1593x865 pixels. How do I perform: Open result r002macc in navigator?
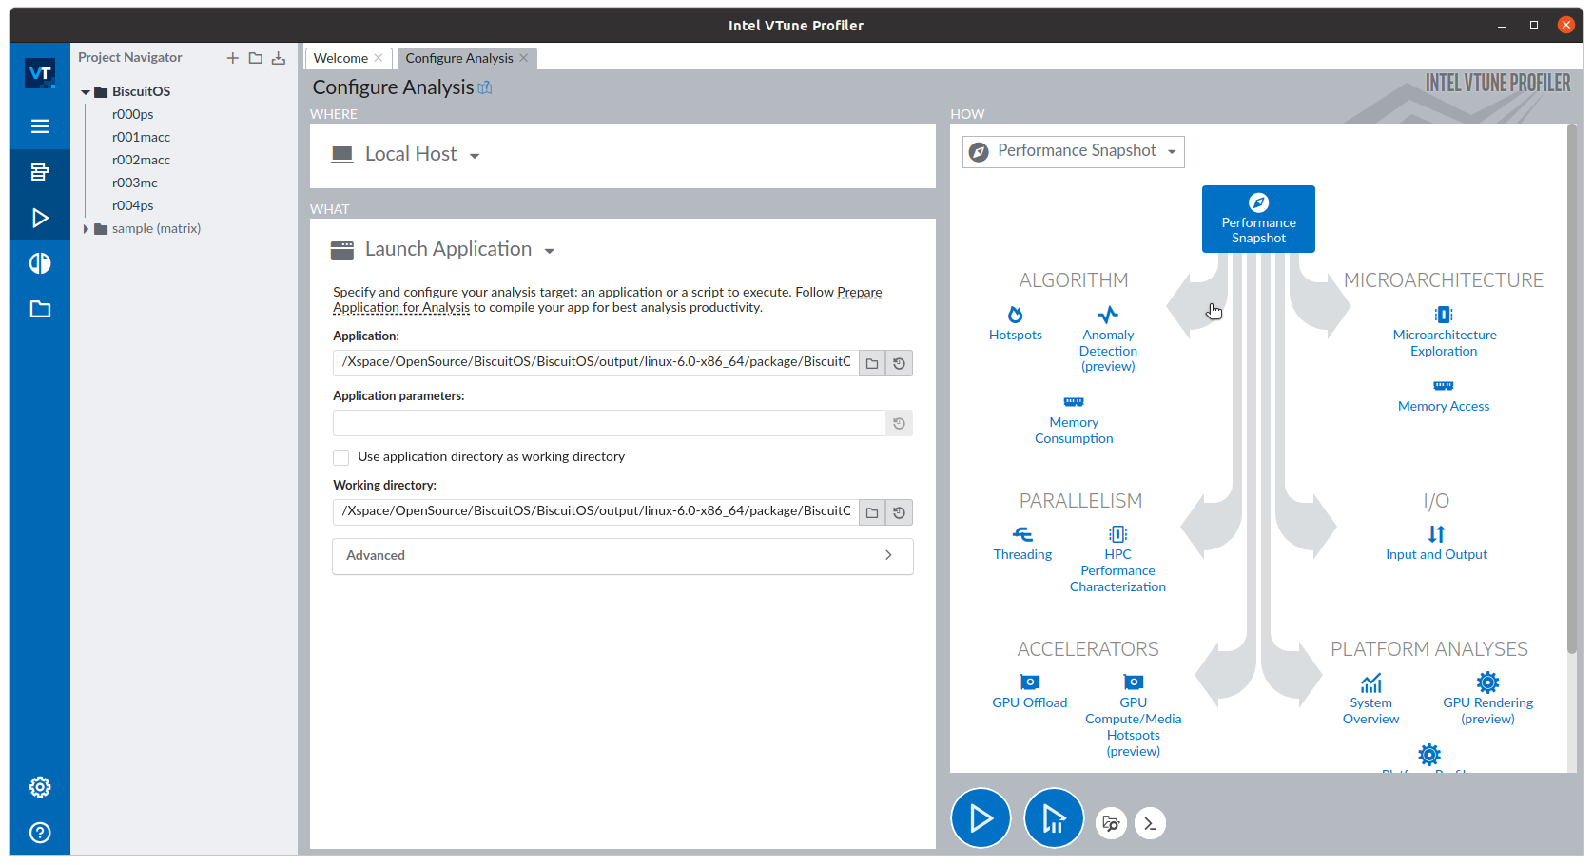click(x=141, y=160)
